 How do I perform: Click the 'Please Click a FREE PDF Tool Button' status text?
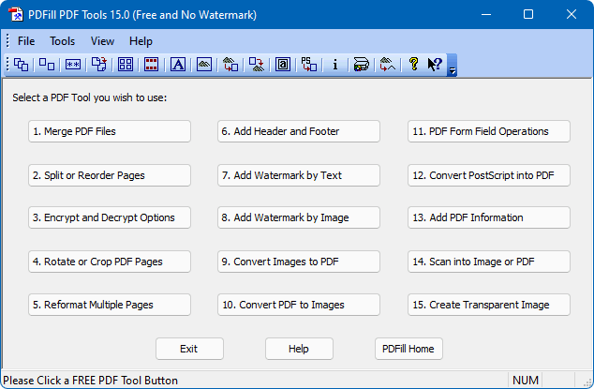pos(91,381)
